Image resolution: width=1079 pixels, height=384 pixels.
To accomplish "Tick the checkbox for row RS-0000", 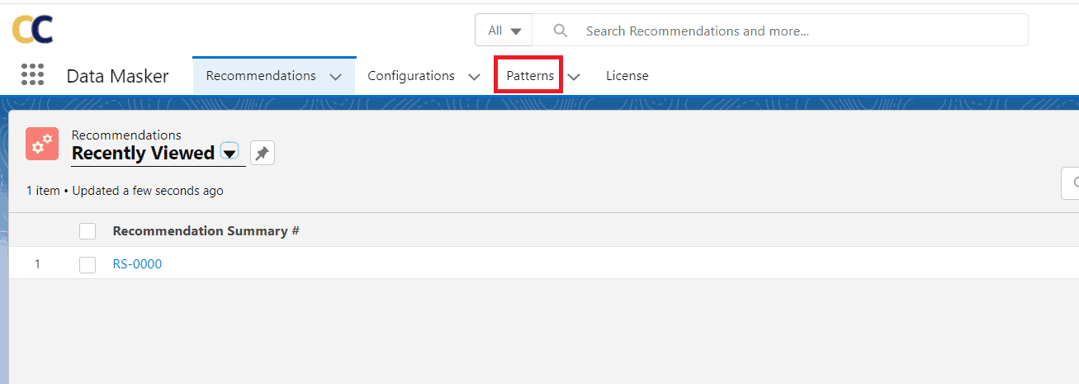I will 88,264.
